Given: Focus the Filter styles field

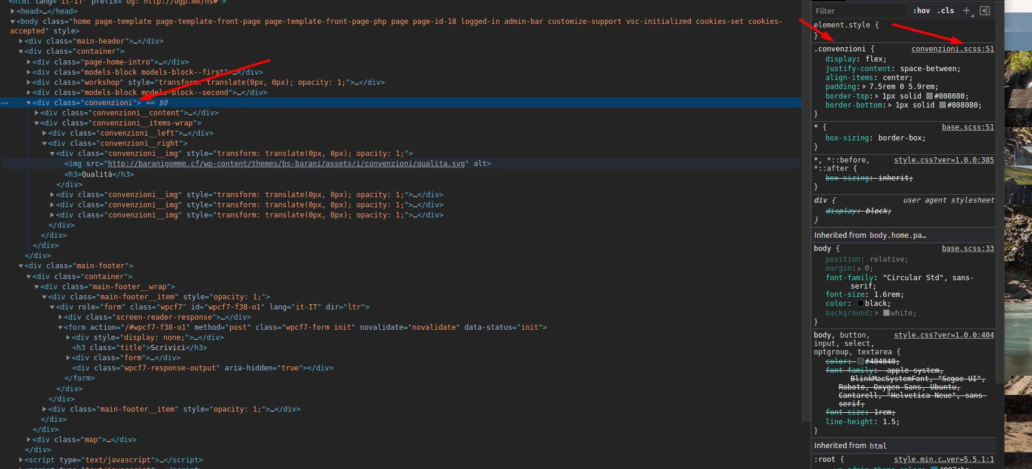Looking at the screenshot, I should click(860, 11).
